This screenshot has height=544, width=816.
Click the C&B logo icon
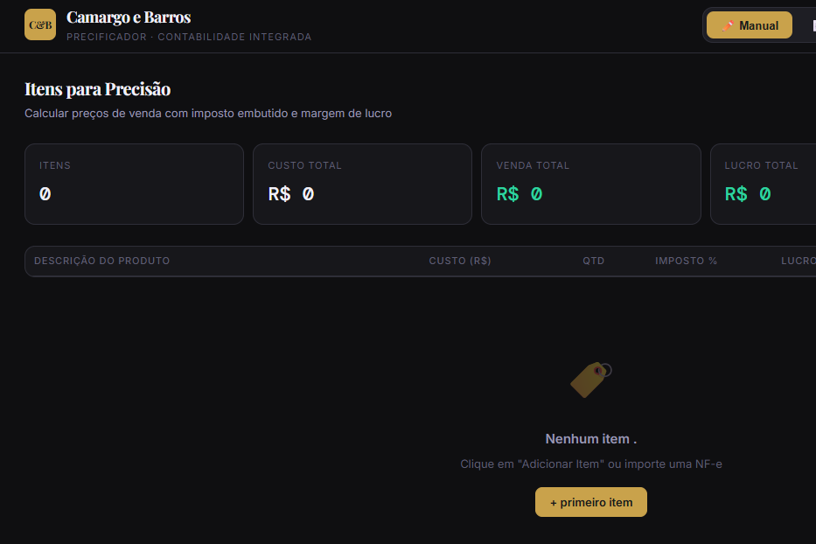[x=40, y=24]
